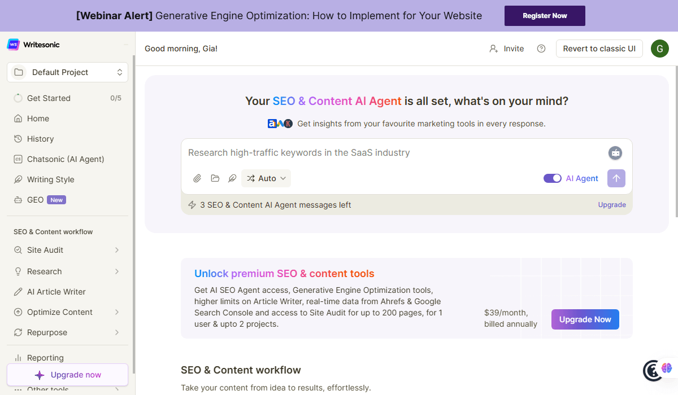Click the Get Started progress circle icon
The width and height of the screenshot is (678, 395).
[x=18, y=98]
